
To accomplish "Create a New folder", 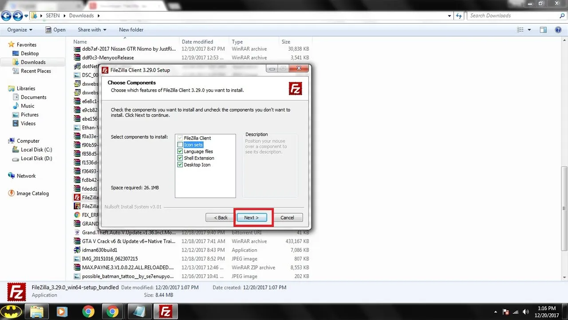I will [131, 30].
